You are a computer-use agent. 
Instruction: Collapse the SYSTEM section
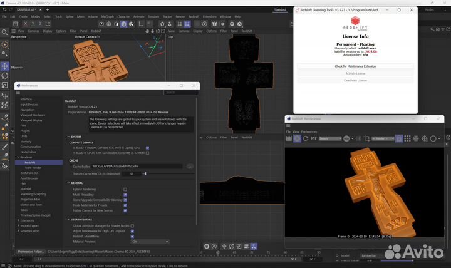click(x=68, y=137)
